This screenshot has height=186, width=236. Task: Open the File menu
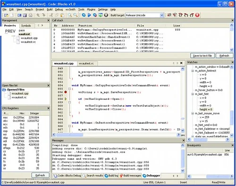(4, 9)
